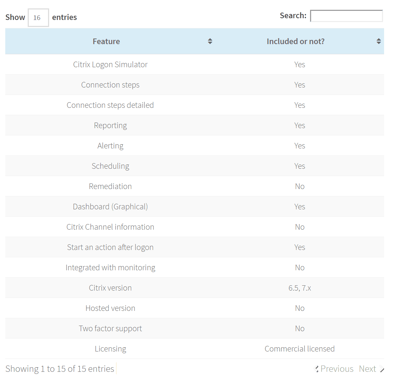Click No value for Two factor support
The width and height of the screenshot is (396, 383).
[x=300, y=328]
